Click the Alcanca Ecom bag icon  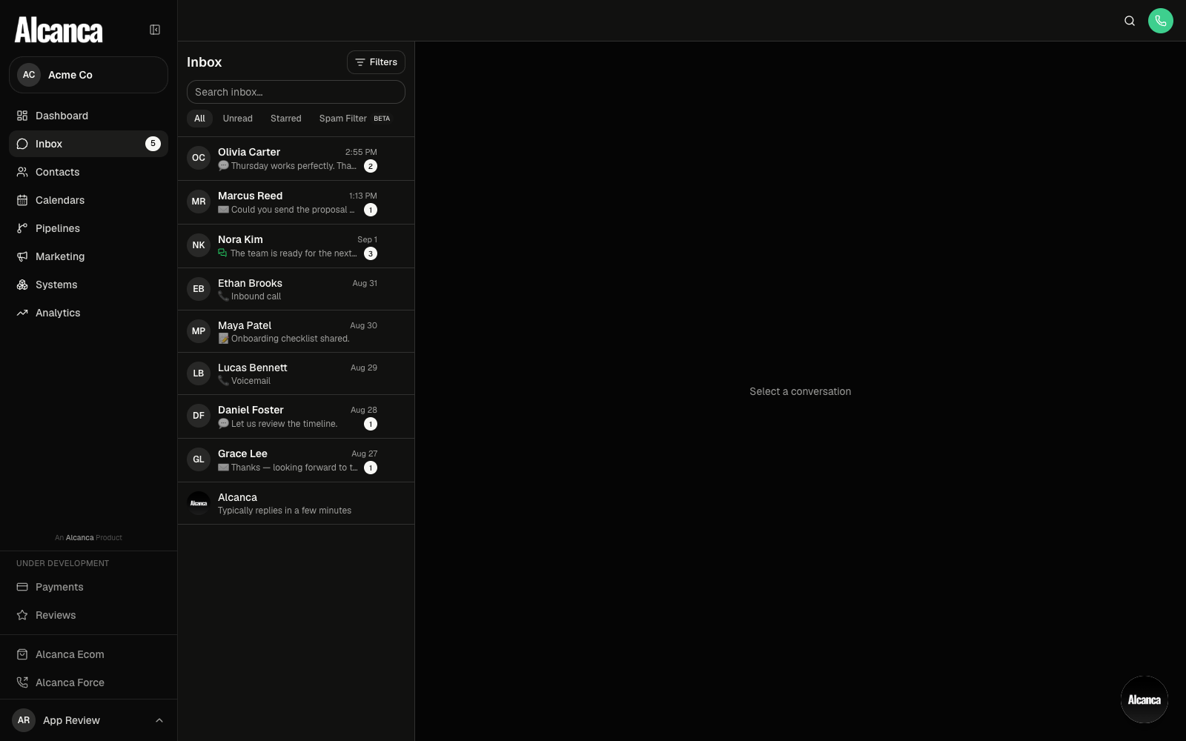pyautogui.click(x=22, y=654)
